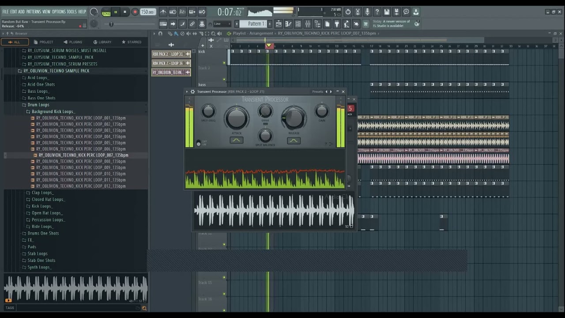This screenshot has height=318, width=565.
Task: Toggle the Transient Processor OFF/ON switch
Action: [199, 143]
